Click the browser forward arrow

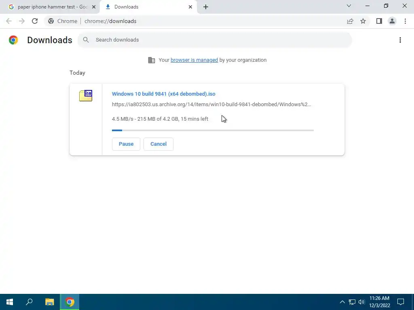click(22, 21)
